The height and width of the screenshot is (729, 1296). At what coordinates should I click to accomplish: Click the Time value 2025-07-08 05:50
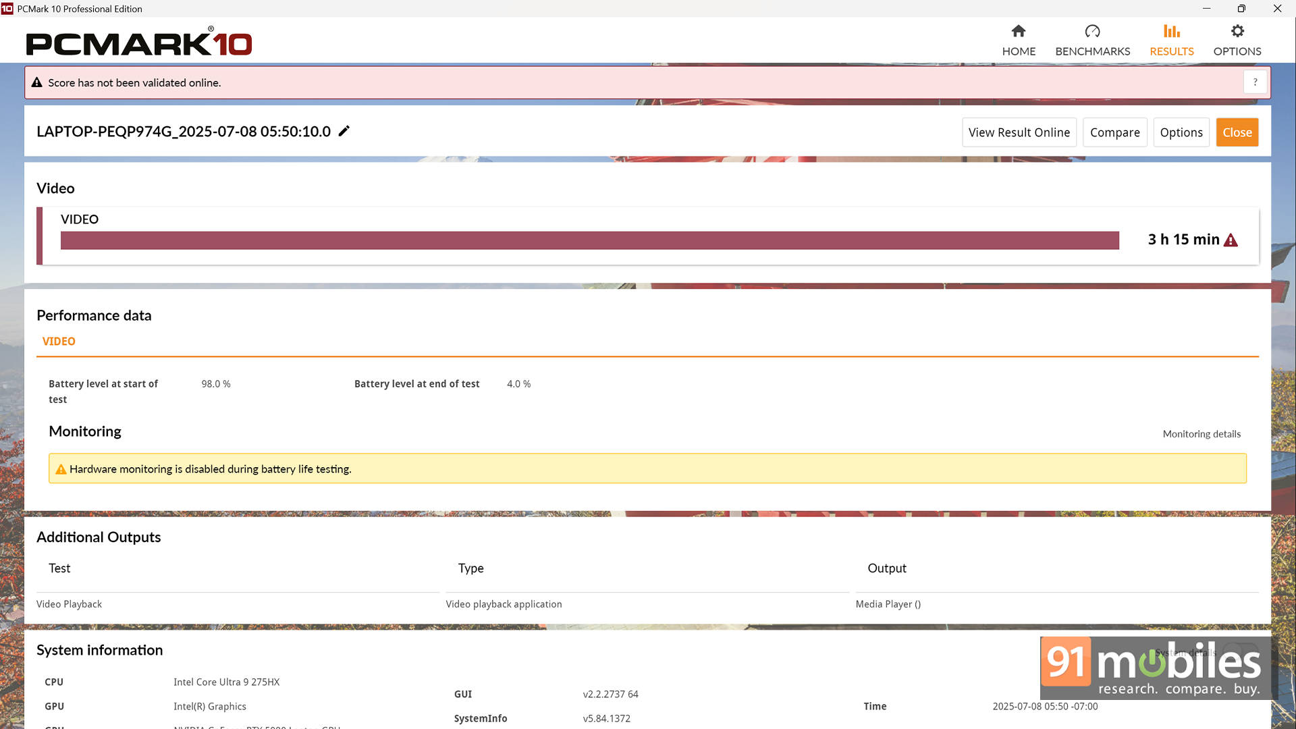(x=1045, y=707)
